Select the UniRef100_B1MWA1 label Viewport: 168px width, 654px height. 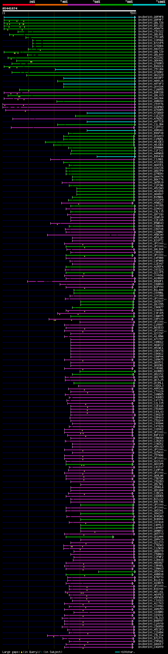click(151, 197)
